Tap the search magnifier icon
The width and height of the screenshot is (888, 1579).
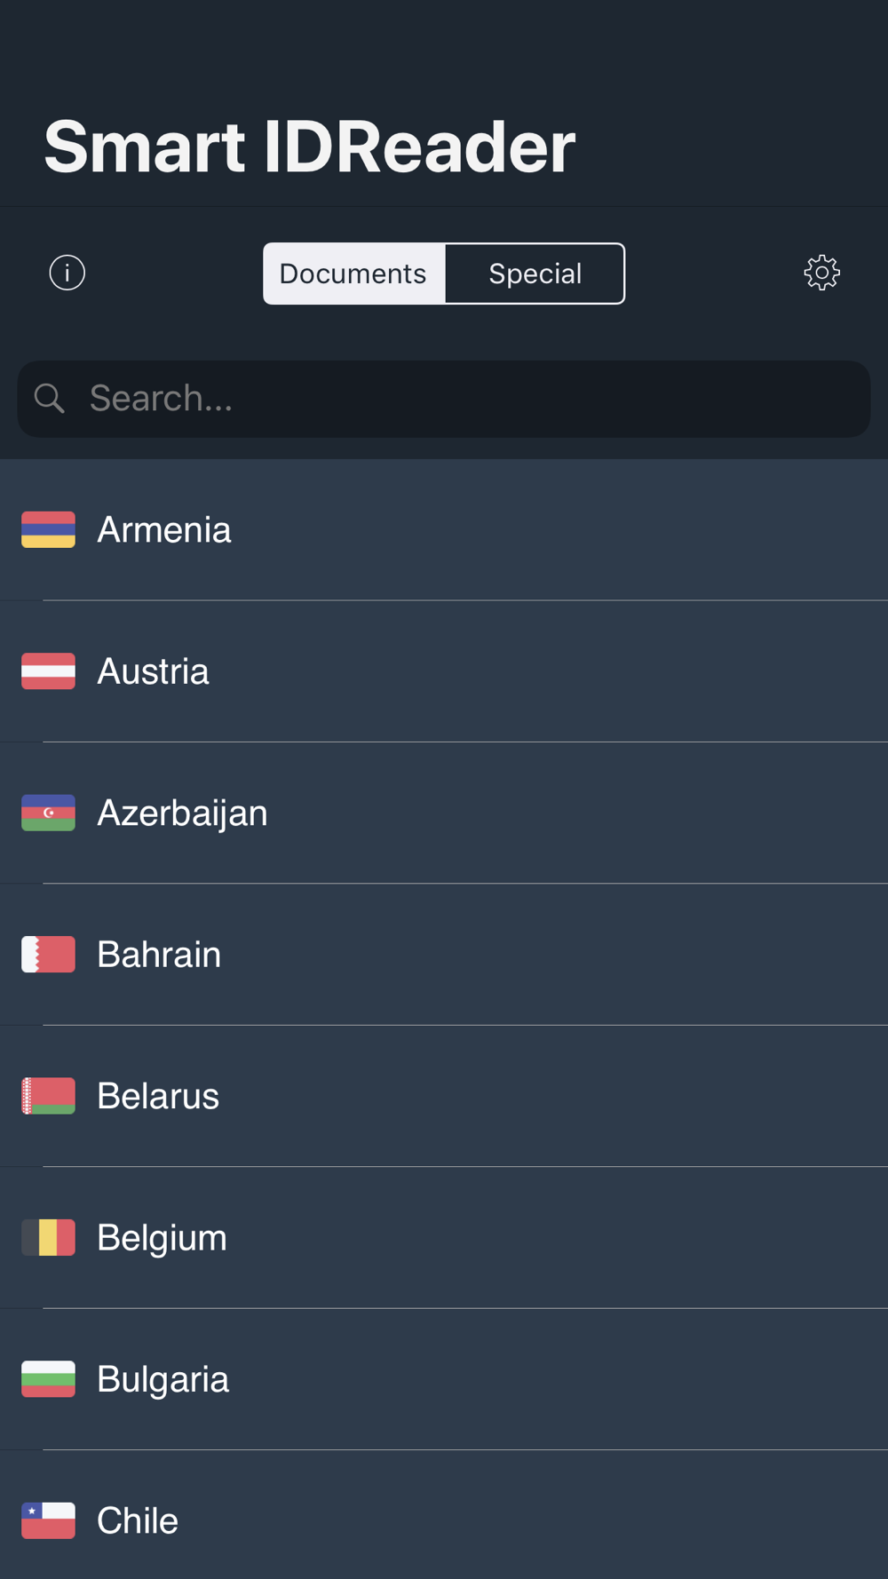coord(50,399)
